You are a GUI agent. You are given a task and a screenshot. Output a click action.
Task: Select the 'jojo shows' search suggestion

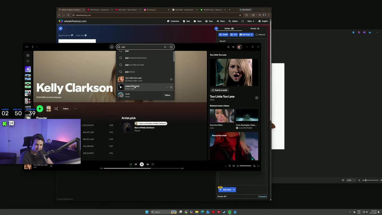[x=145, y=72]
